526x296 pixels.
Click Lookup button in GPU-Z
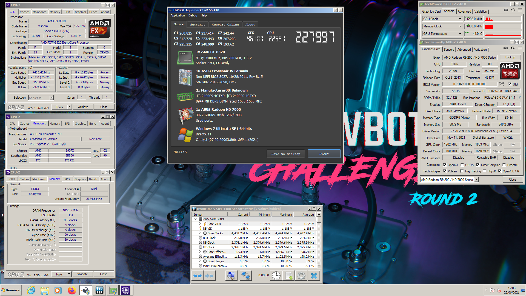(x=510, y=57)
